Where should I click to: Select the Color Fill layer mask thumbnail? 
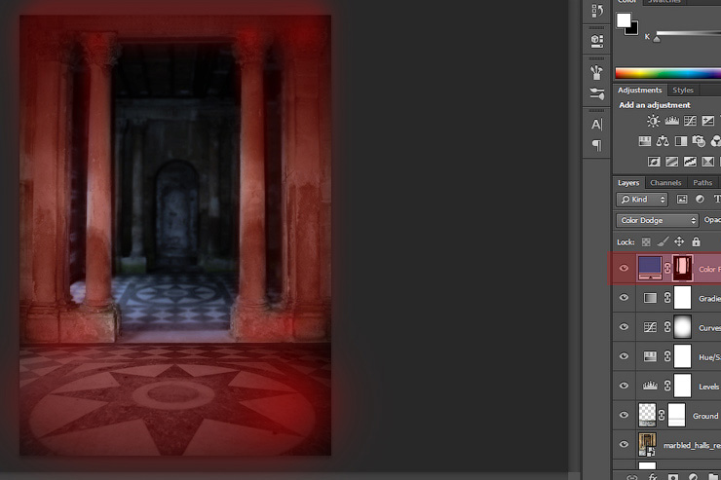click(682, 268)
